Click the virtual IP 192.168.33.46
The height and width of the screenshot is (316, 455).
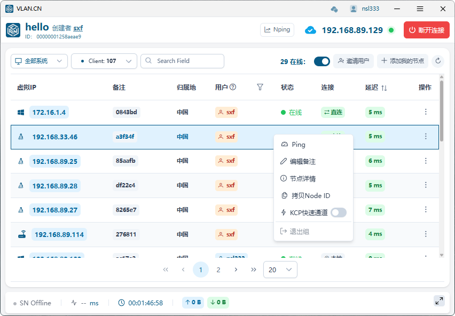55,137
